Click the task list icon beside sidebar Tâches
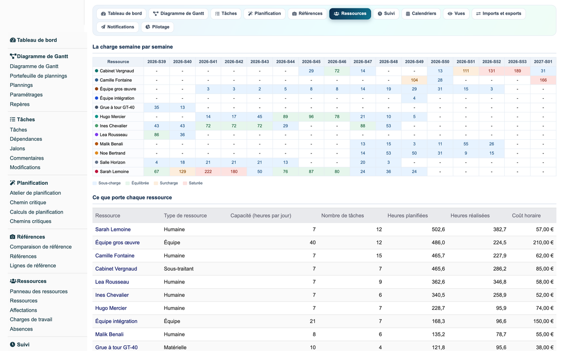 13,120
